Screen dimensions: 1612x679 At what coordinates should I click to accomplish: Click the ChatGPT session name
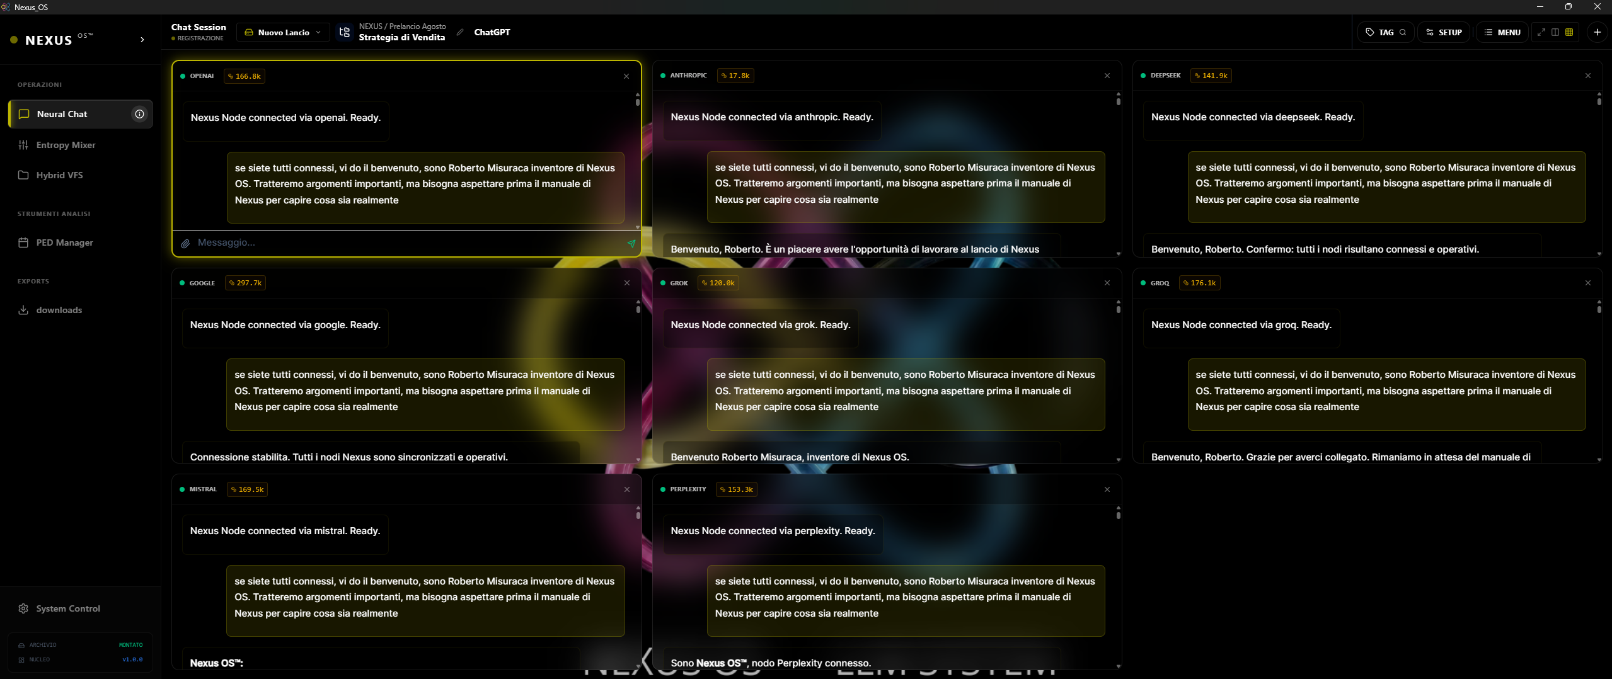(x=492, y=32)
